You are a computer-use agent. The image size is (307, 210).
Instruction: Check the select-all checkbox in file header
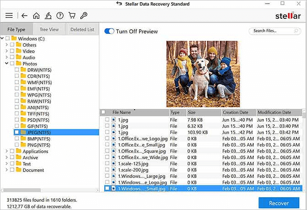pos(103,112)
